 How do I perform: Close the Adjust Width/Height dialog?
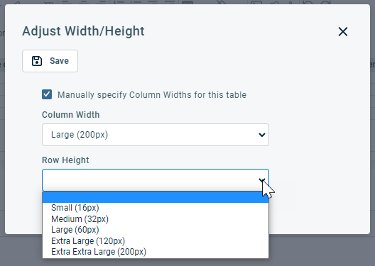[x=343, y=31]
